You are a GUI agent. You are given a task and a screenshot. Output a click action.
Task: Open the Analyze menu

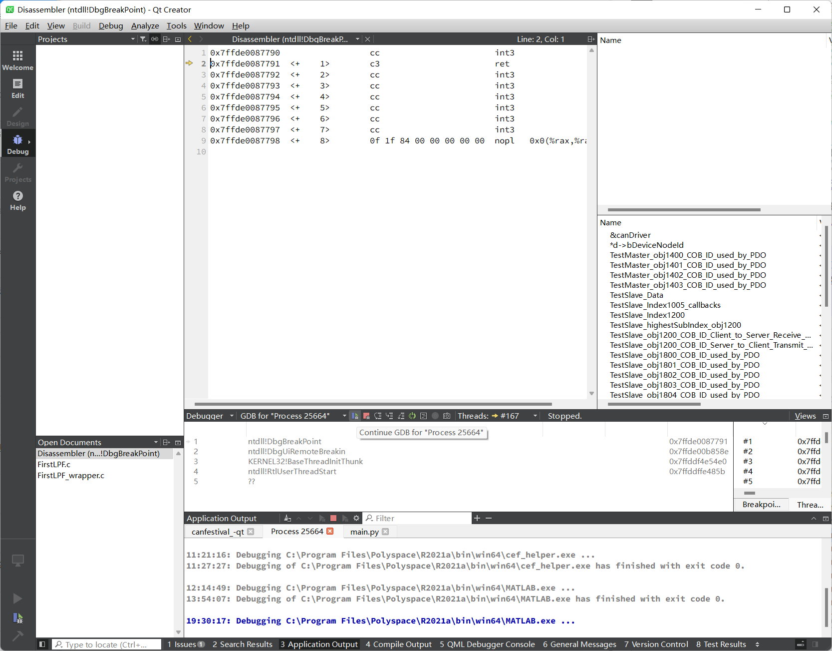pos(145,25)
